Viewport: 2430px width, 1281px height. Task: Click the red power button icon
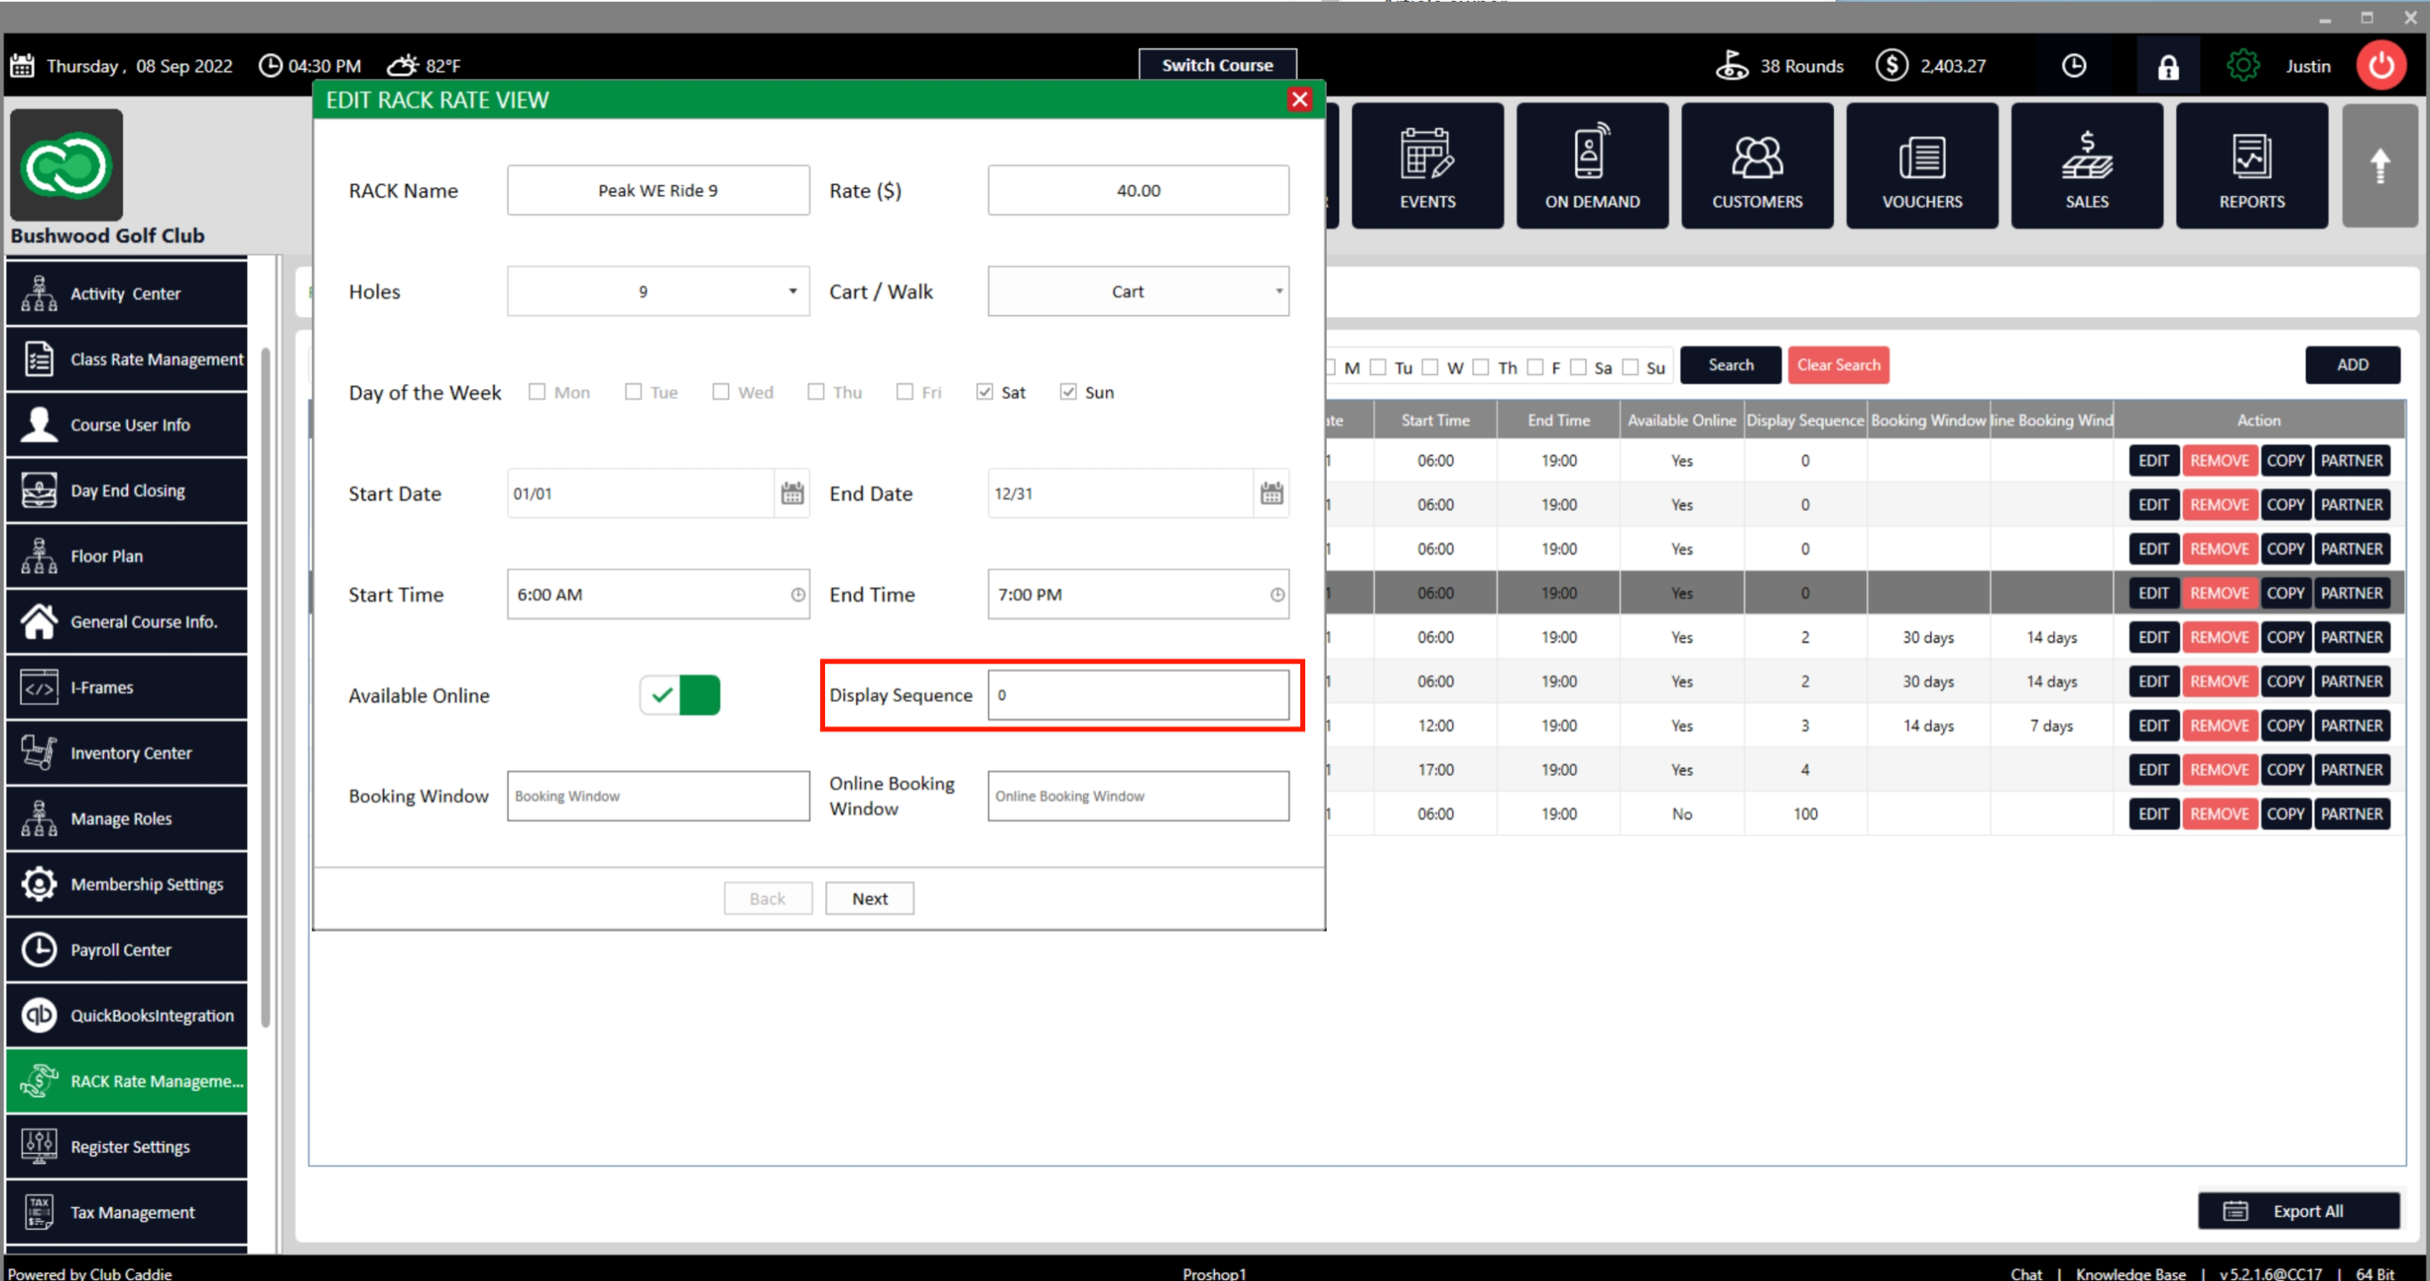[2379, 65]
